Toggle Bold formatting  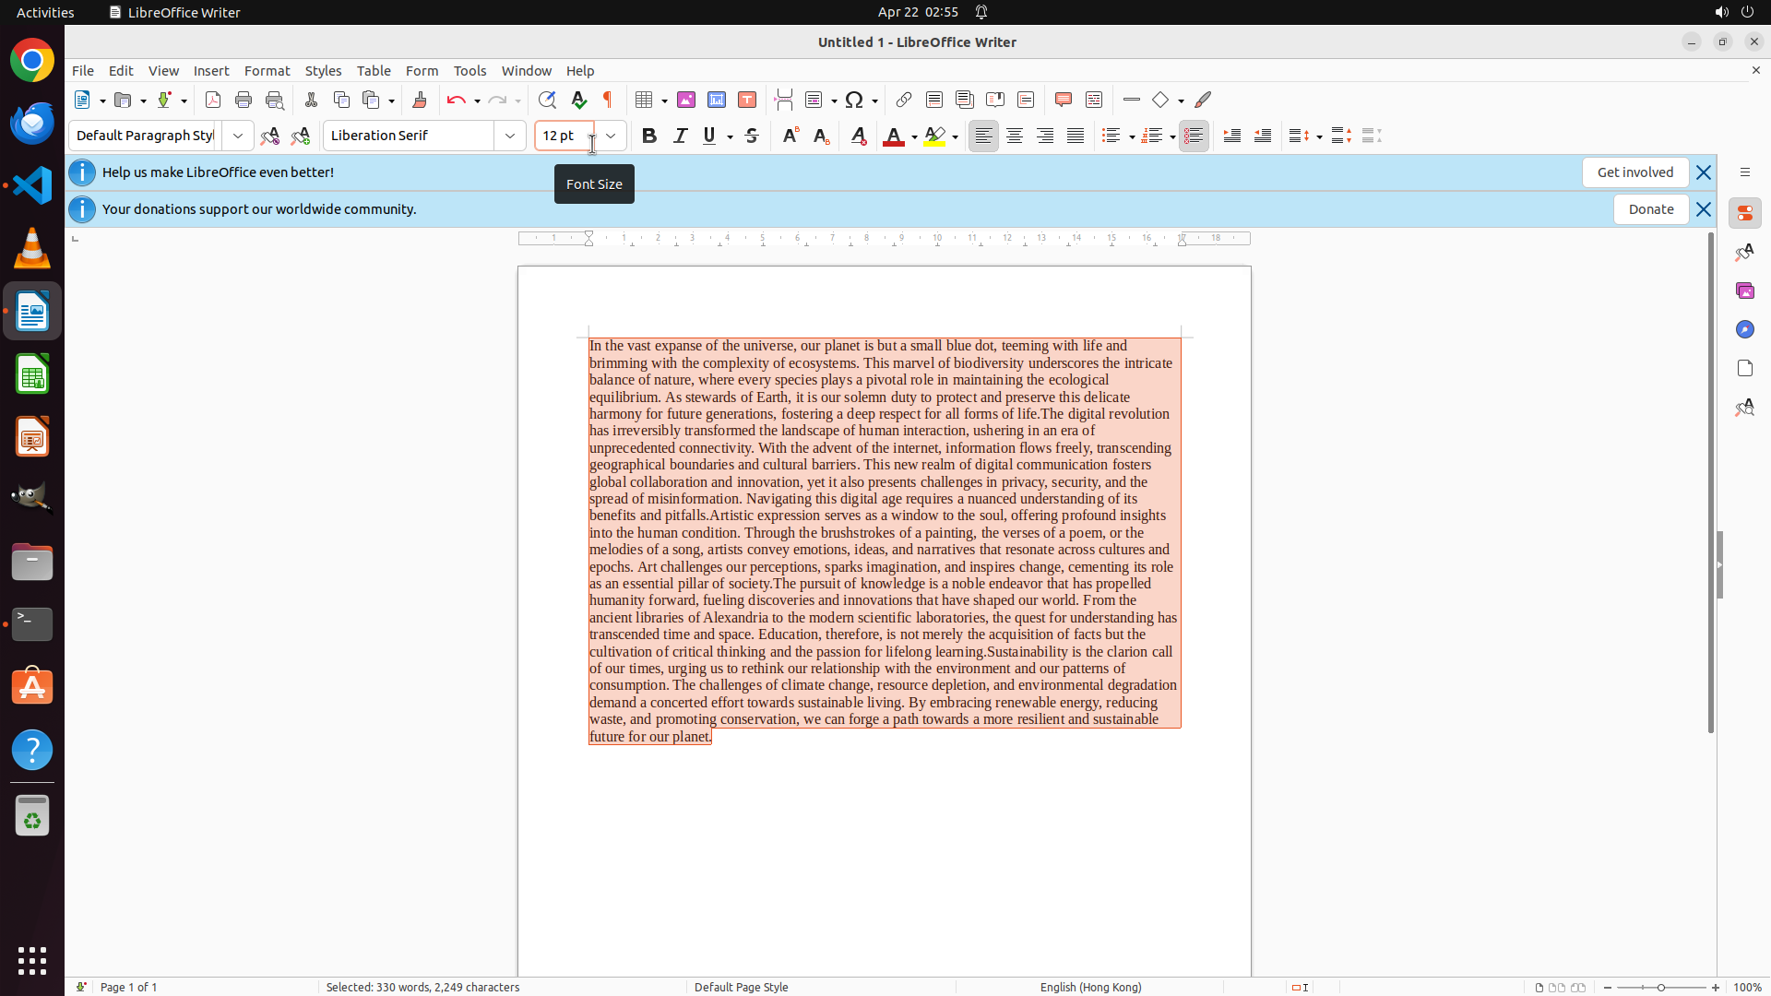point(649,136)
